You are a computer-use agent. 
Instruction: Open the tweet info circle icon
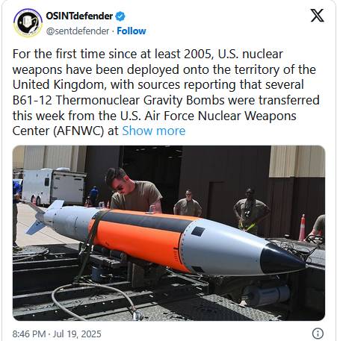[318, 333]
